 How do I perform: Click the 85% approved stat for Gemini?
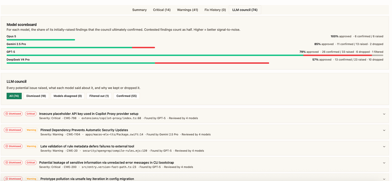[x=324, y=44]
